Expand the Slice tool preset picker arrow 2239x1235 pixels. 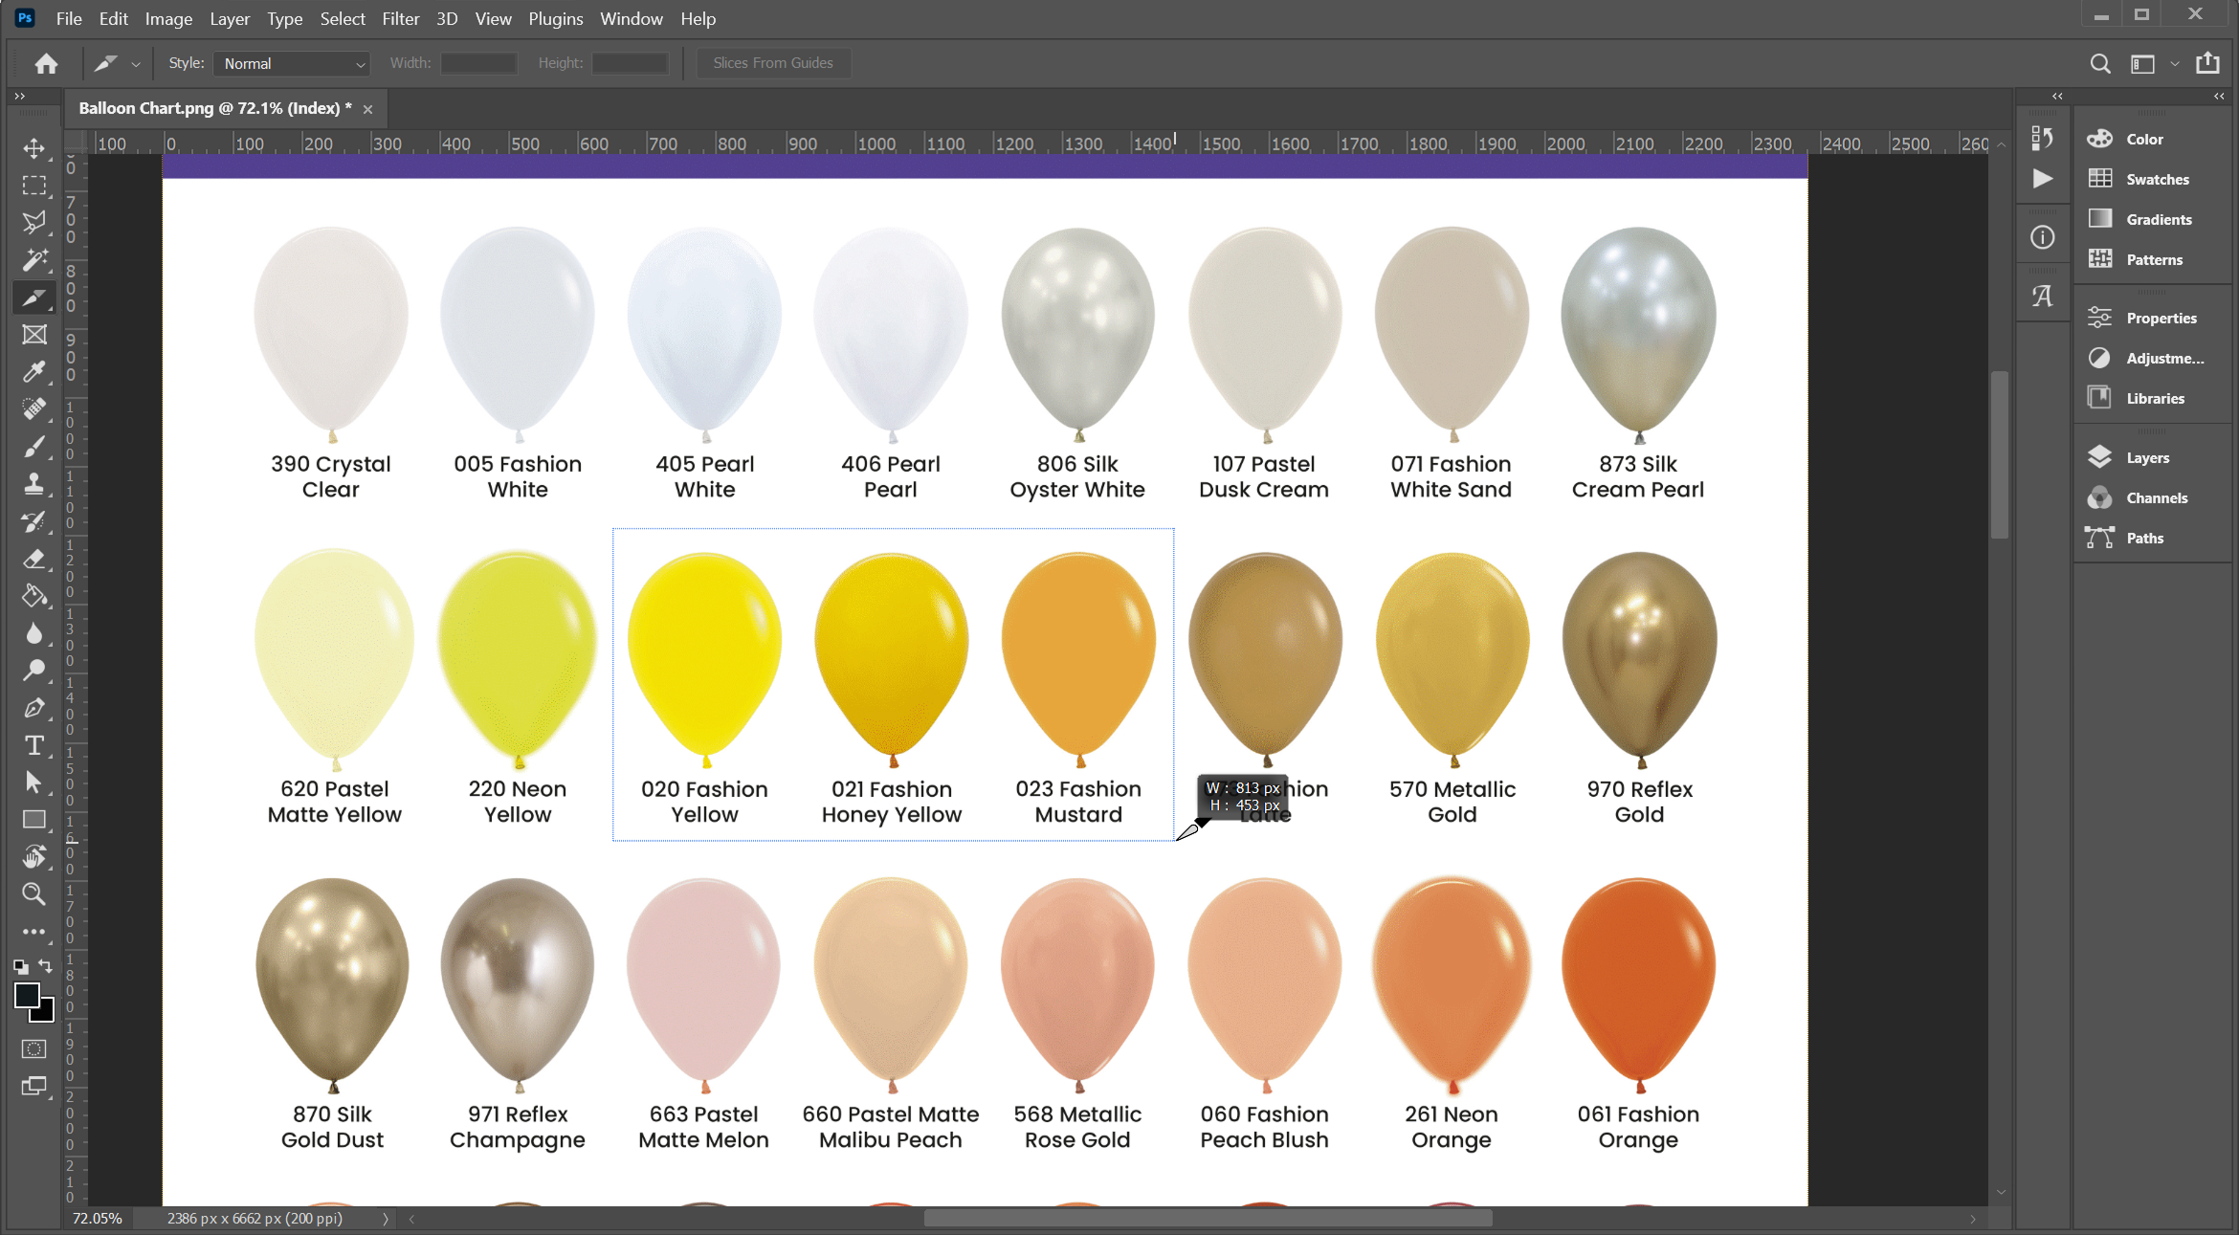pyautogui.click(x=136, y=64)
